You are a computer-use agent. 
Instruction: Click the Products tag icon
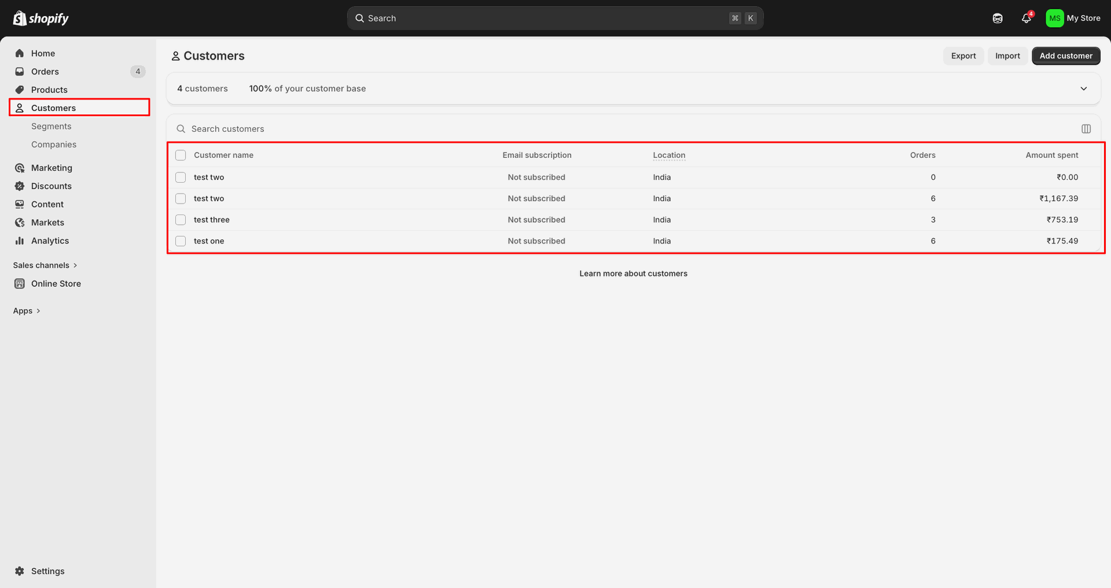[x=20, y=90]
